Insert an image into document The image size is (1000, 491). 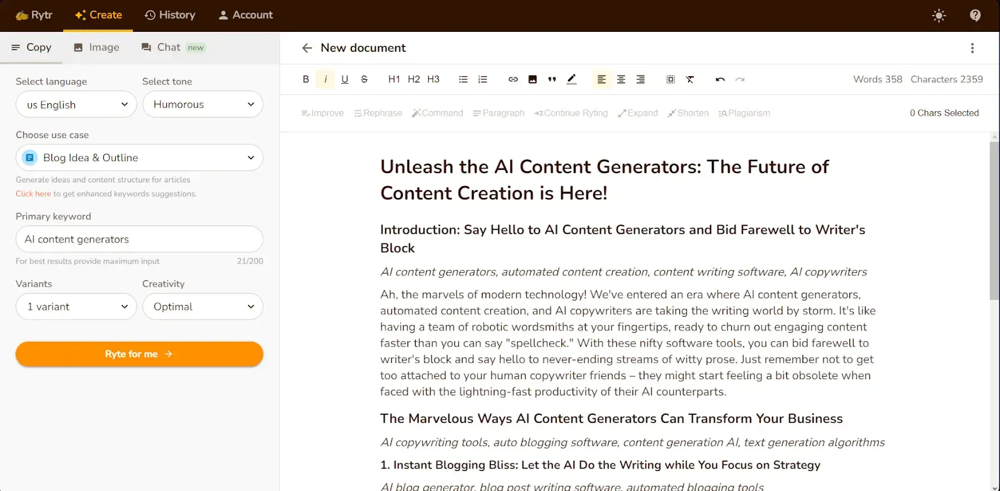coord(532,79)
